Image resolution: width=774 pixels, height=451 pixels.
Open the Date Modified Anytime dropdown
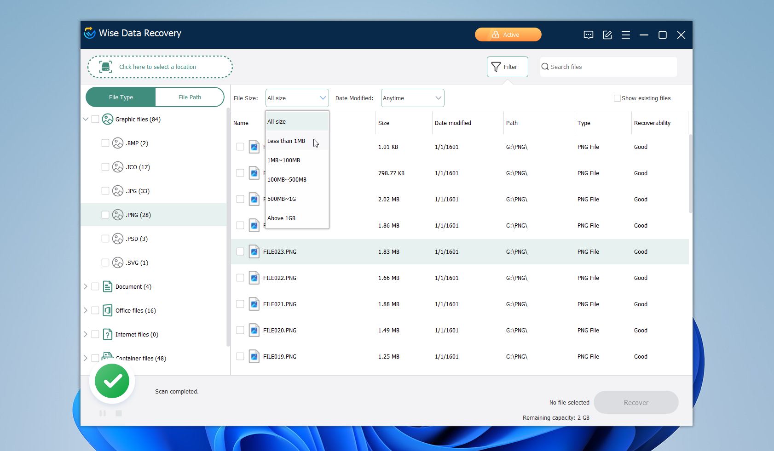411,97
